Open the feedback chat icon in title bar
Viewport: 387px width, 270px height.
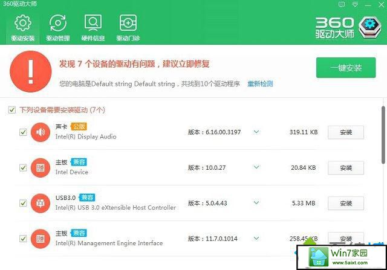coord(342,4)
